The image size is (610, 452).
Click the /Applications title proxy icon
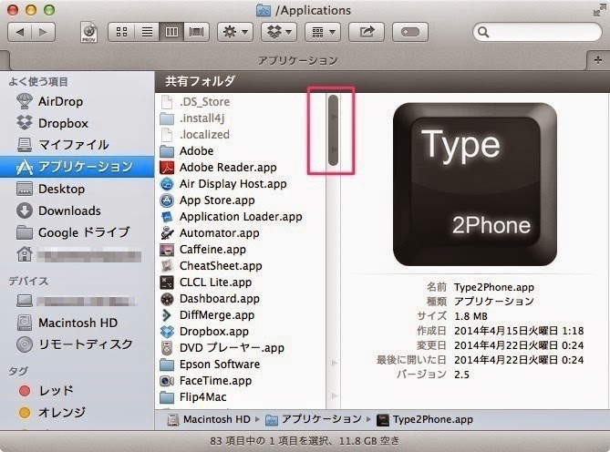264,11
